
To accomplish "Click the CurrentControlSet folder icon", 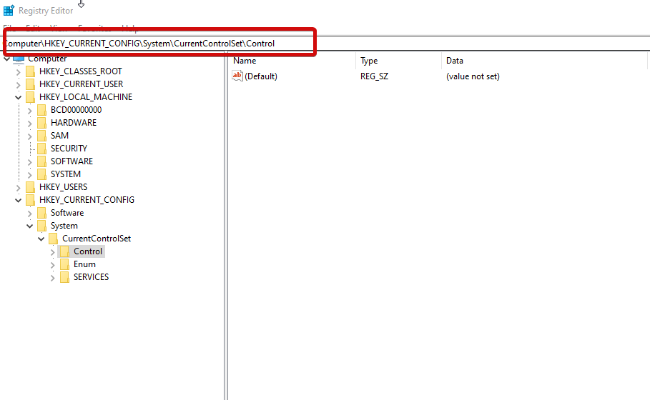I will pyautogui.click(x=53, y=239).
